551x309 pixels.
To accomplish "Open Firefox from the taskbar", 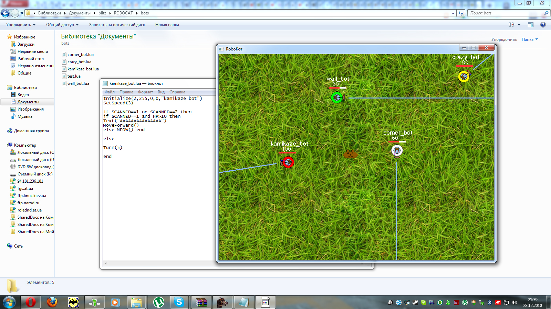I will click(52, 302).
